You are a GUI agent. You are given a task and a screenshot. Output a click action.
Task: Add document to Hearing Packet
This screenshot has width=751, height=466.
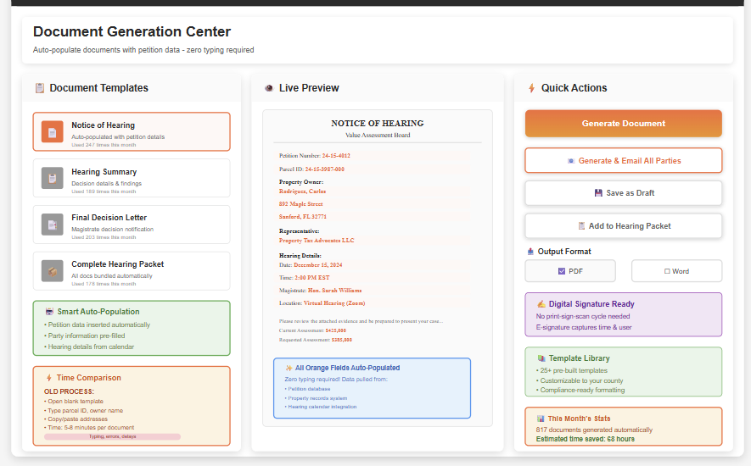click(x=623, y=226)
